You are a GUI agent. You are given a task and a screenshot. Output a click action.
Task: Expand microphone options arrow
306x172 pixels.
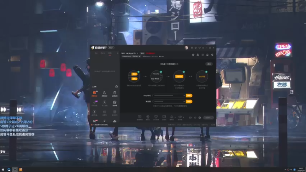pos(175,117)
